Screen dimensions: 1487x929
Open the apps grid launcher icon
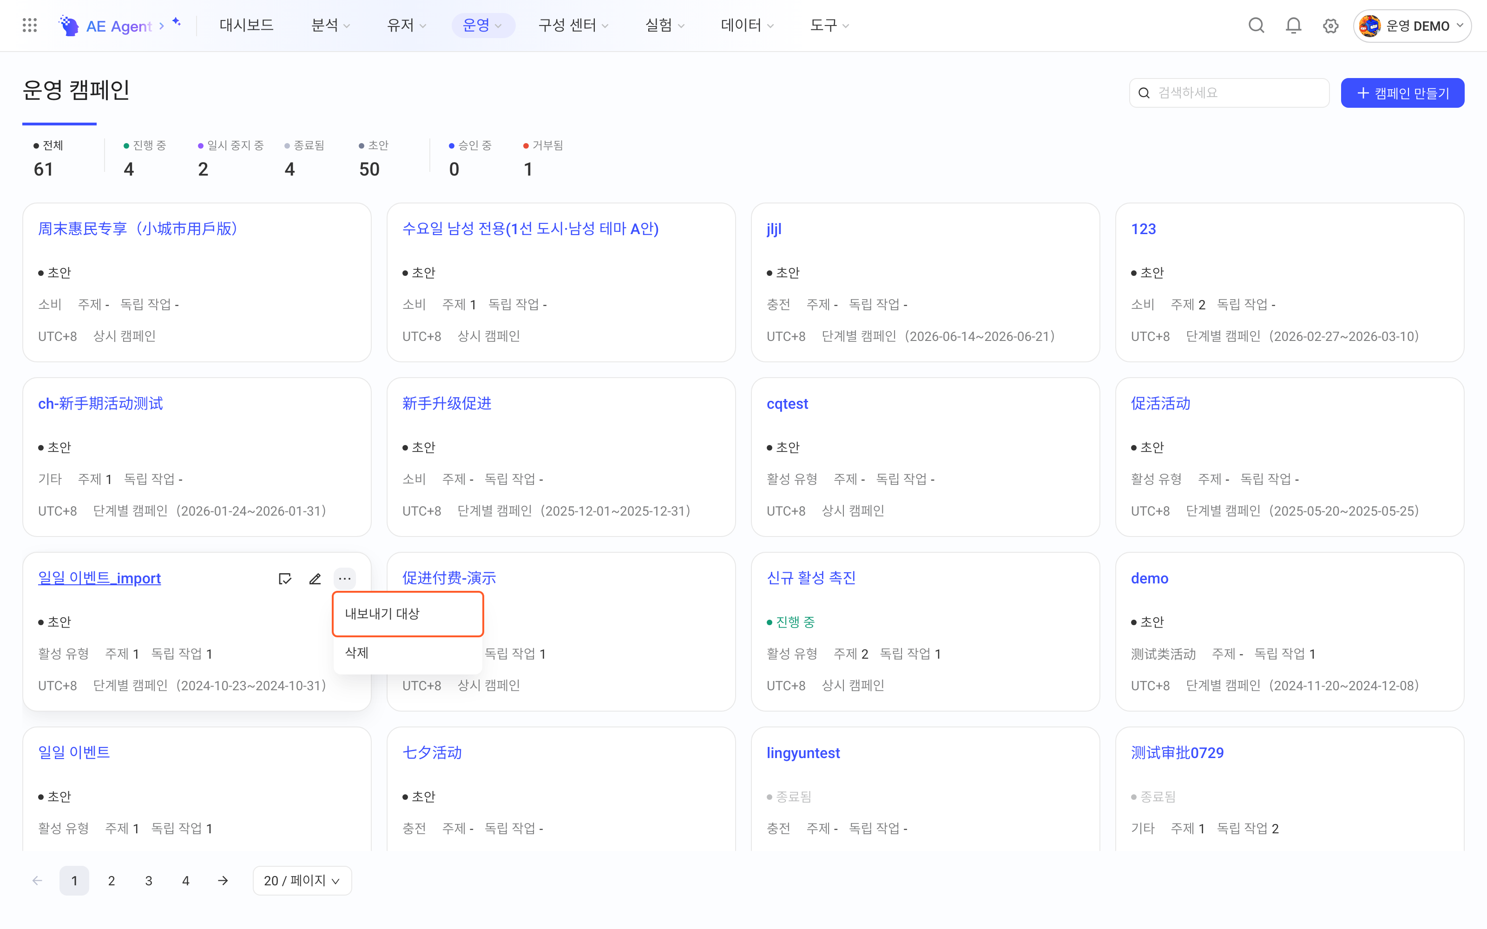click(x=29, y=25)
